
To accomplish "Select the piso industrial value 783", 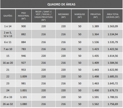I will tap(23, 49).
